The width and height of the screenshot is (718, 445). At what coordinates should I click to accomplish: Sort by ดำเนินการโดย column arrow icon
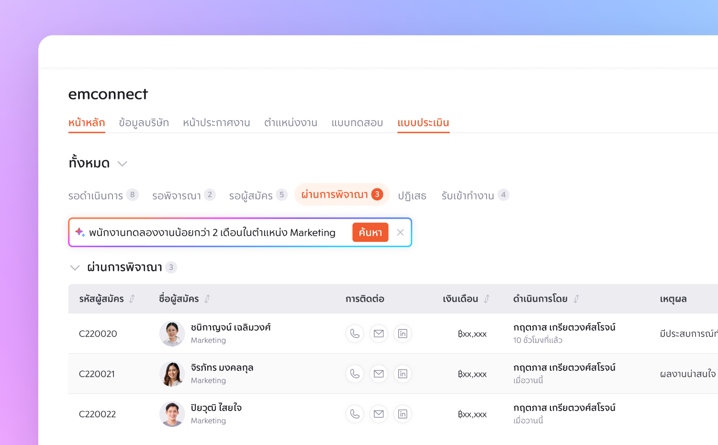[x=576, y=299]
